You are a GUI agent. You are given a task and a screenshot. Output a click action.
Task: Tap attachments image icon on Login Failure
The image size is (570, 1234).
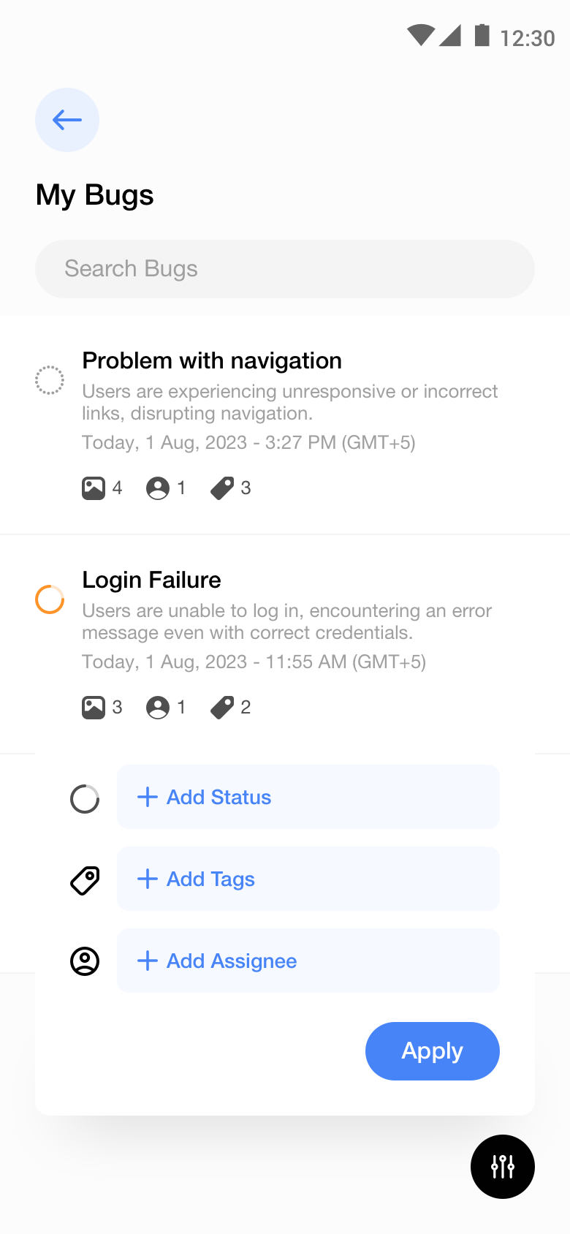(94, 708)
